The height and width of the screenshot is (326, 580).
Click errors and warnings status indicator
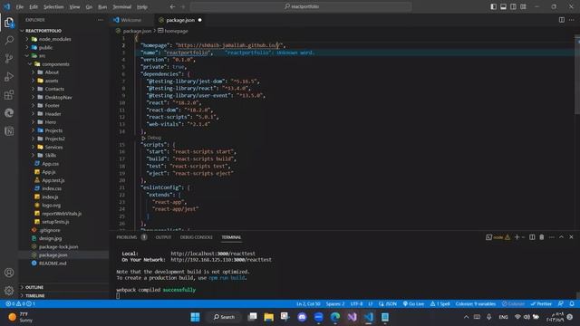click(x=20, y=304)
